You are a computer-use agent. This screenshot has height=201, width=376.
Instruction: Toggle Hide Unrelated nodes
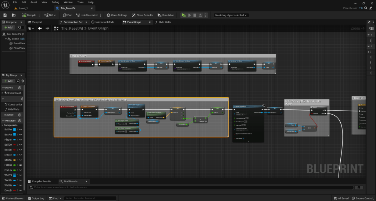point(87,15)
